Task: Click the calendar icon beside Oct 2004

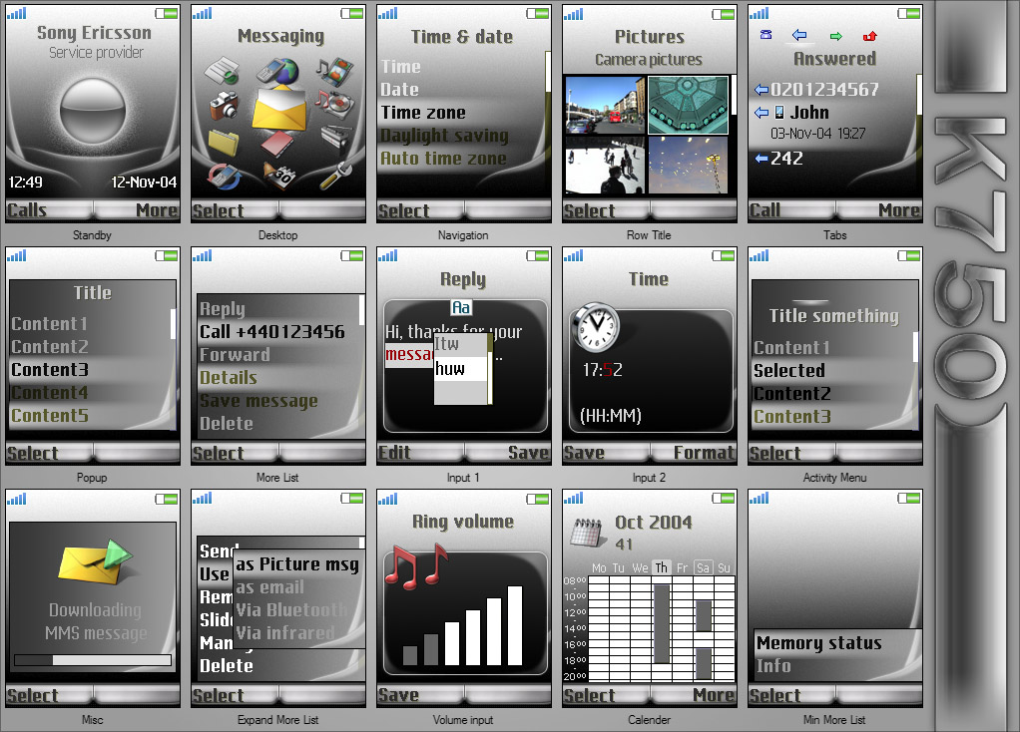Action: click(x=587, y=532)
